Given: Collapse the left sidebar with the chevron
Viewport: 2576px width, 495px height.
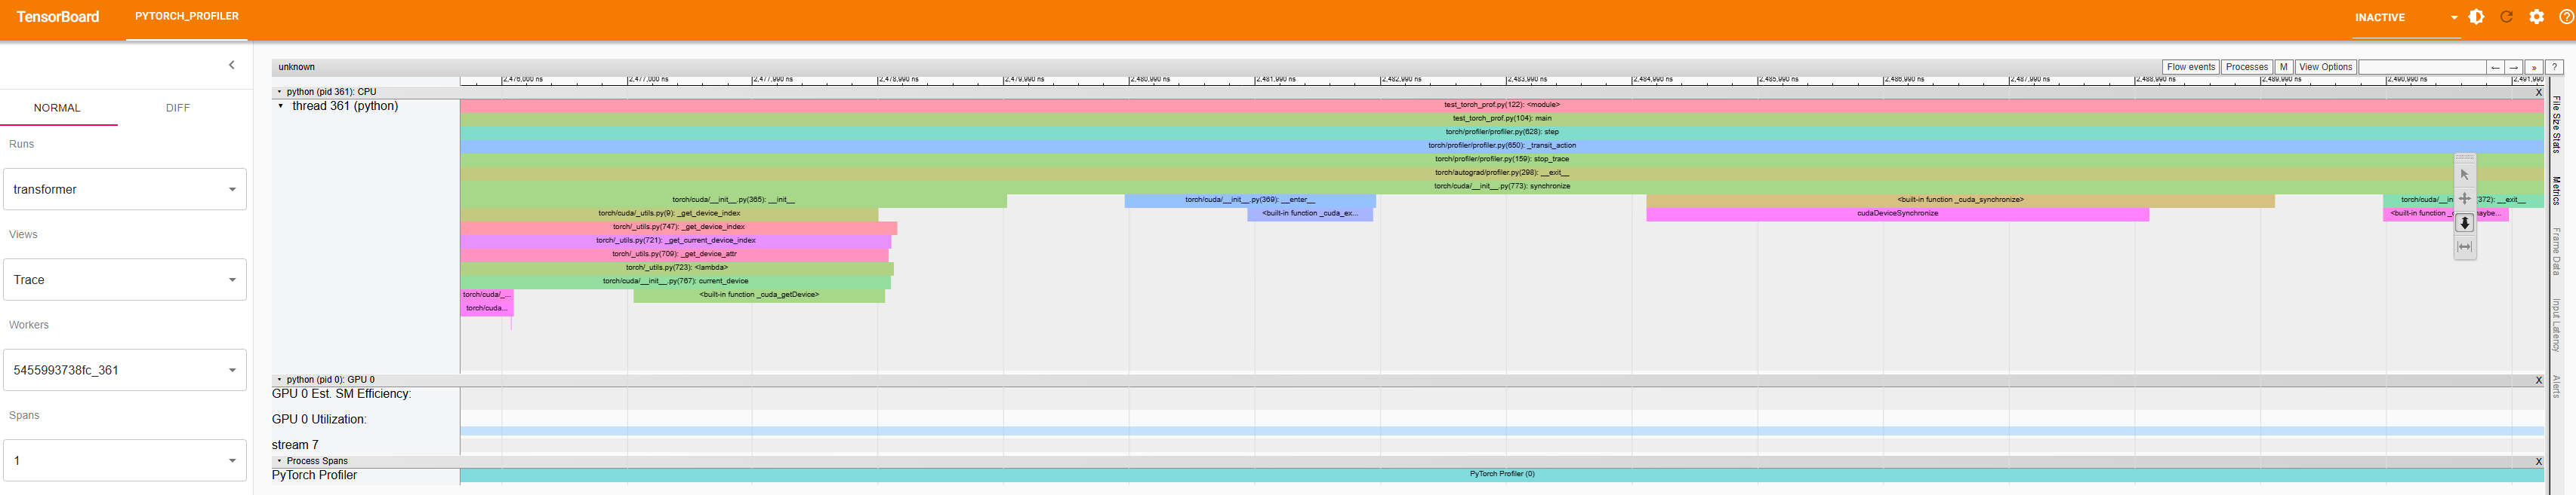Looking at the screenshot, I should click(231, 65).
